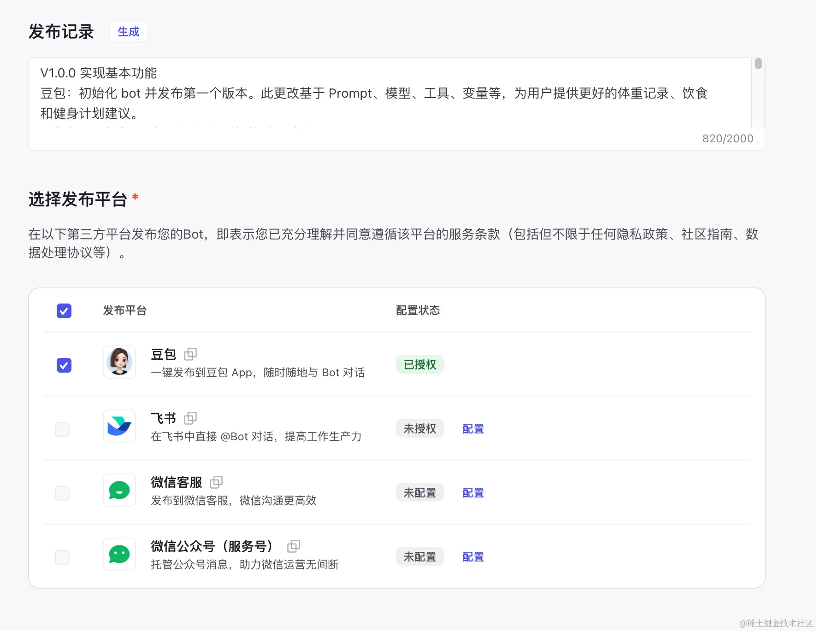This screenshot has width=816, height=631.
Task: Click the 820/2000 character counter
Action: click(727, 139)
